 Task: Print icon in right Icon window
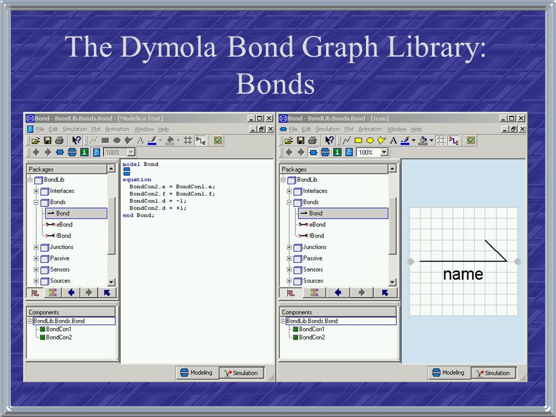click(312, 141)
